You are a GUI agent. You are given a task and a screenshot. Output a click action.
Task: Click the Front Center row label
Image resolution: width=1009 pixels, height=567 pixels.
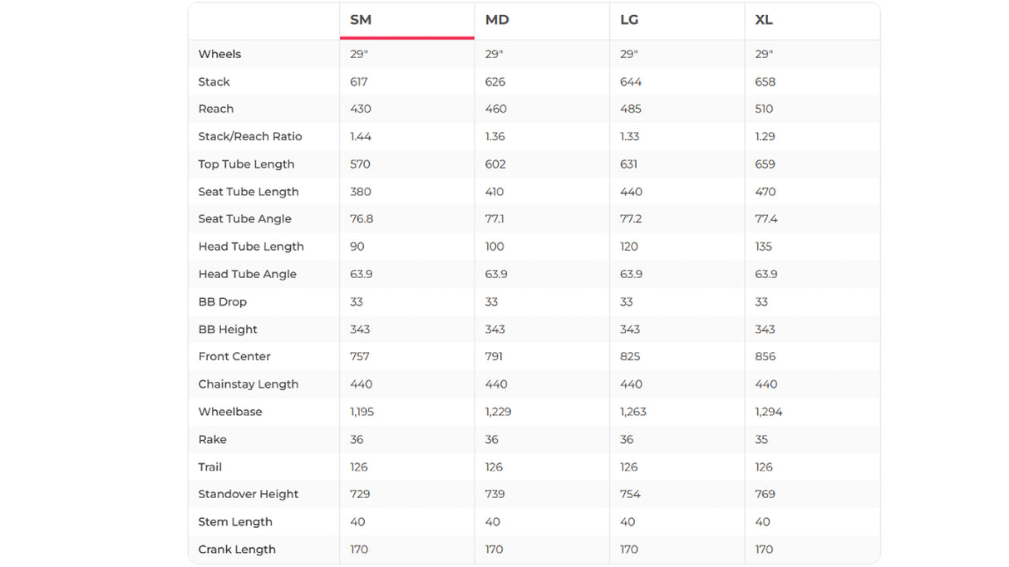click(234, 356)
